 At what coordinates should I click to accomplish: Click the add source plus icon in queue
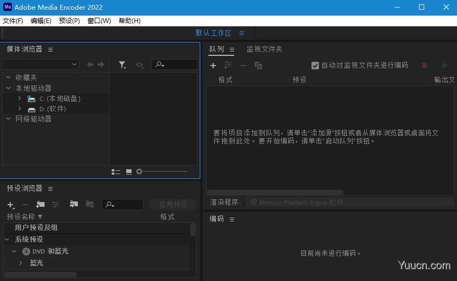[x=213, y=66]
